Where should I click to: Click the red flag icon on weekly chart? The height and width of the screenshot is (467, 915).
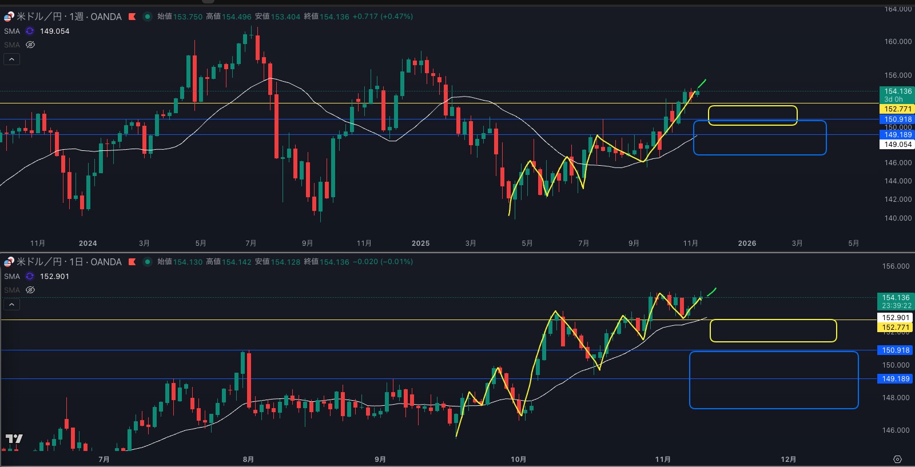132,17
